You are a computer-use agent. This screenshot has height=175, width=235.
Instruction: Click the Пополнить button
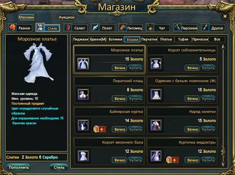(19, 167)
